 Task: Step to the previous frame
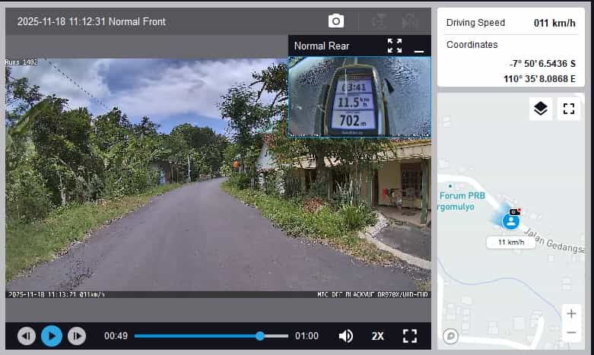click(x=27, y=335)
